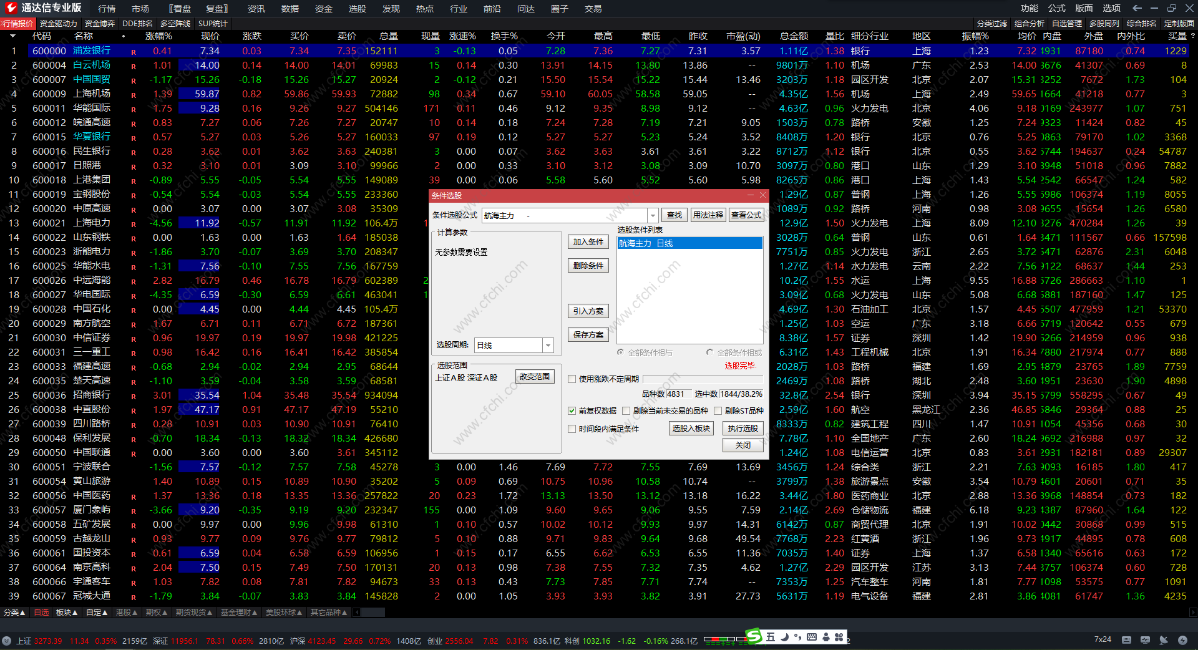This screenshot has width=1198, height=650.
Task: Select 航海主力 日线 in condition list
Action: 646,243
